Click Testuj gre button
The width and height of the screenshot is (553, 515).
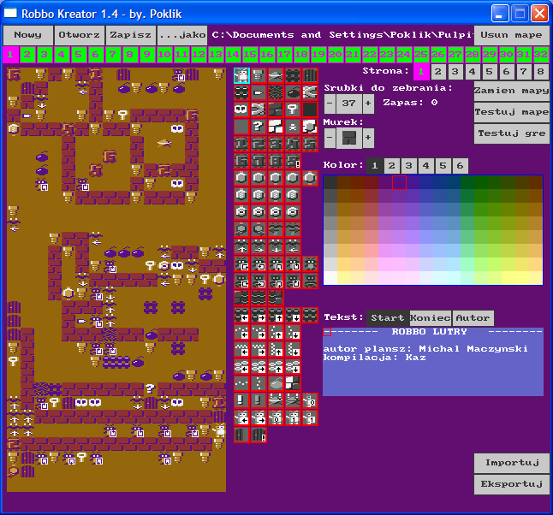512,133
